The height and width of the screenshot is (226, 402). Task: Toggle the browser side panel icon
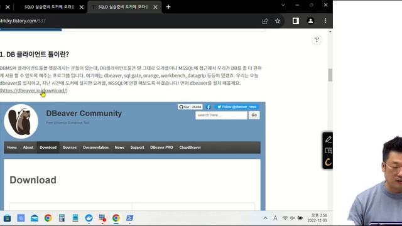(296, 21)
